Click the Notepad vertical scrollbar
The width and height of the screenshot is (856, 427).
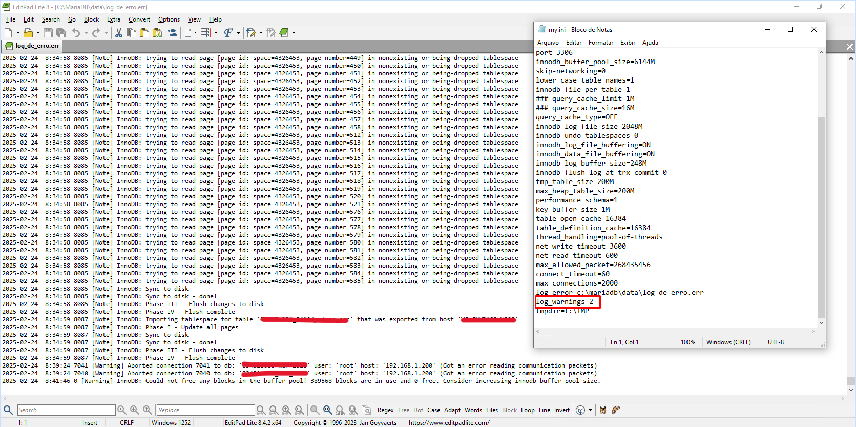tap(821, 205)
